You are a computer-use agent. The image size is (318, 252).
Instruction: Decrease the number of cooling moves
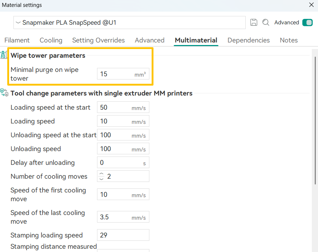click(x=101, y=179)
